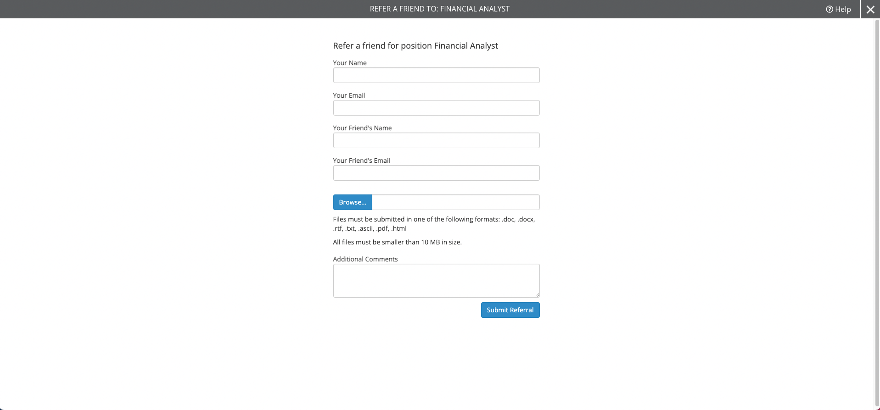Screen dimensions: 880x410
Task: Focus the Additional Comments text area
Action: coord(436,281)
